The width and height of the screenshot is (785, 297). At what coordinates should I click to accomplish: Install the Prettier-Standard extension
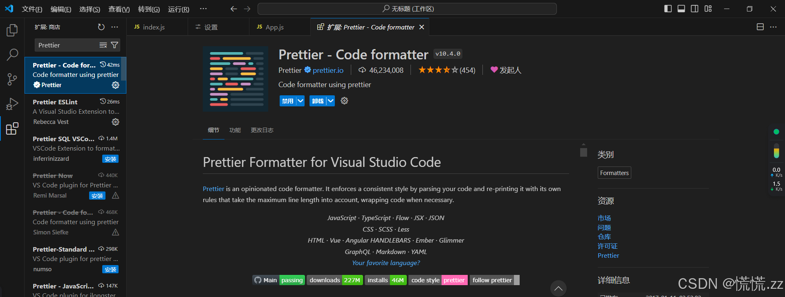[x=110, y=269]
